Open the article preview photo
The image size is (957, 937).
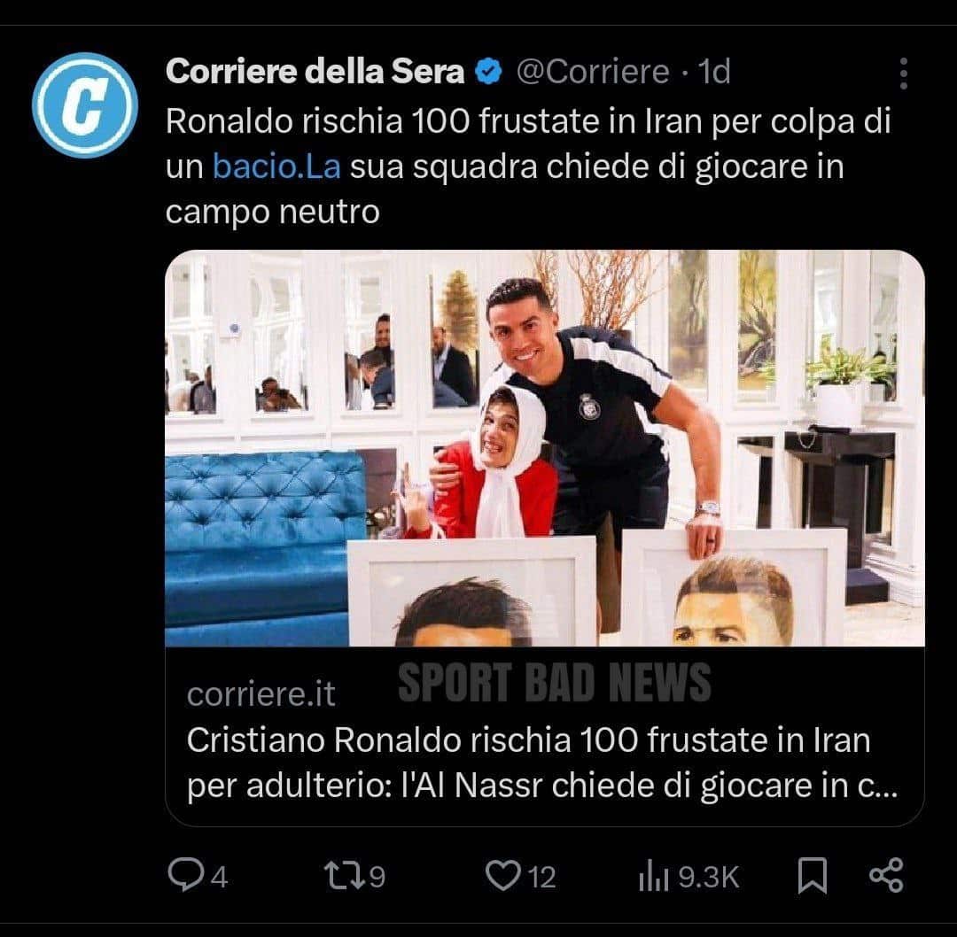(544, 448)
